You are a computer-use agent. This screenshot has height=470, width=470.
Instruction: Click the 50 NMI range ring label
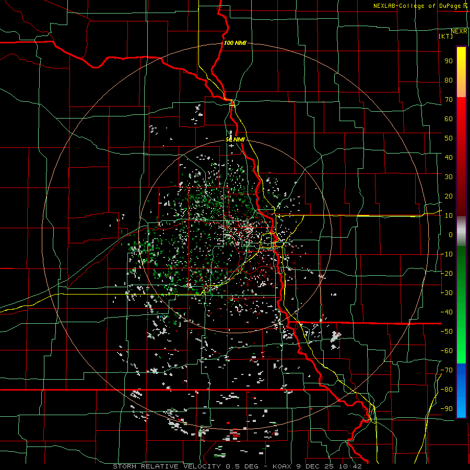(x=235, y=139)
